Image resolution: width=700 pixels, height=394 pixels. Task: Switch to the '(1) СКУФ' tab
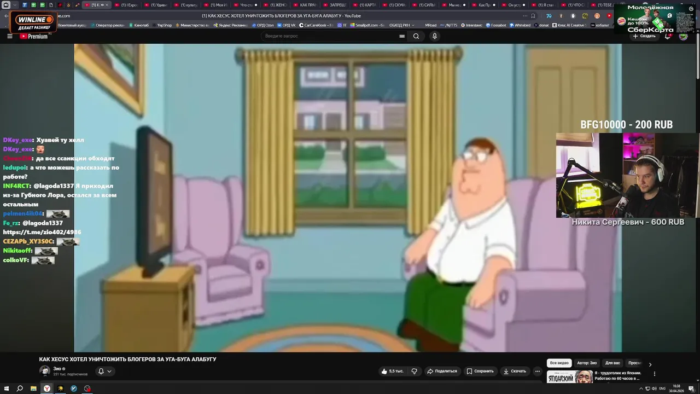coord(395,5)
